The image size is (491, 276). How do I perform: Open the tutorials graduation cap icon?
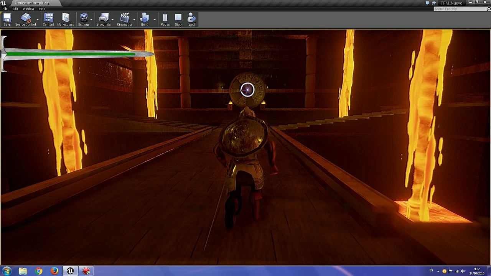pos(434,3)
